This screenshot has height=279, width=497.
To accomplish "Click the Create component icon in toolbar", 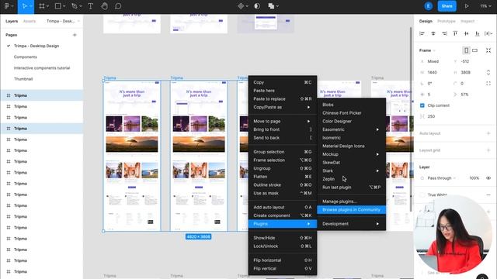I will coord(241,6).
